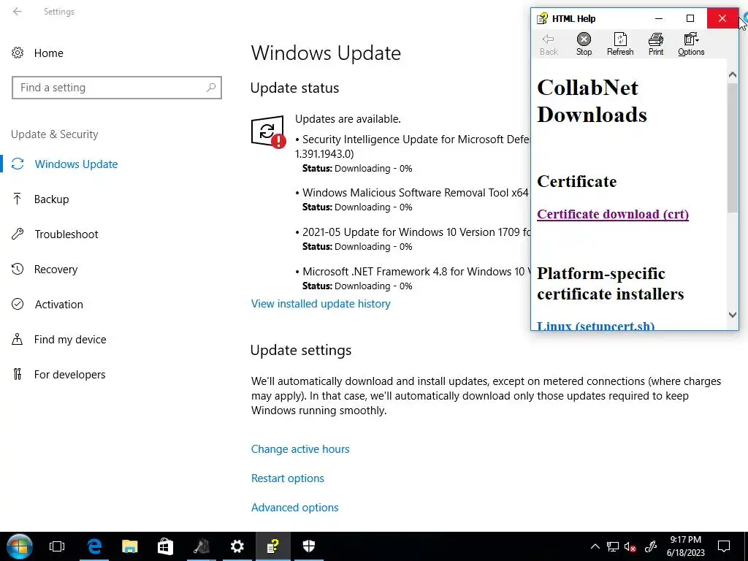Open the Start menu

[20, 546]
